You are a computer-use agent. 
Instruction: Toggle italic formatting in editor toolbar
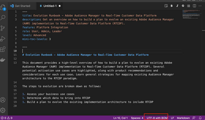tap(177, 6)
